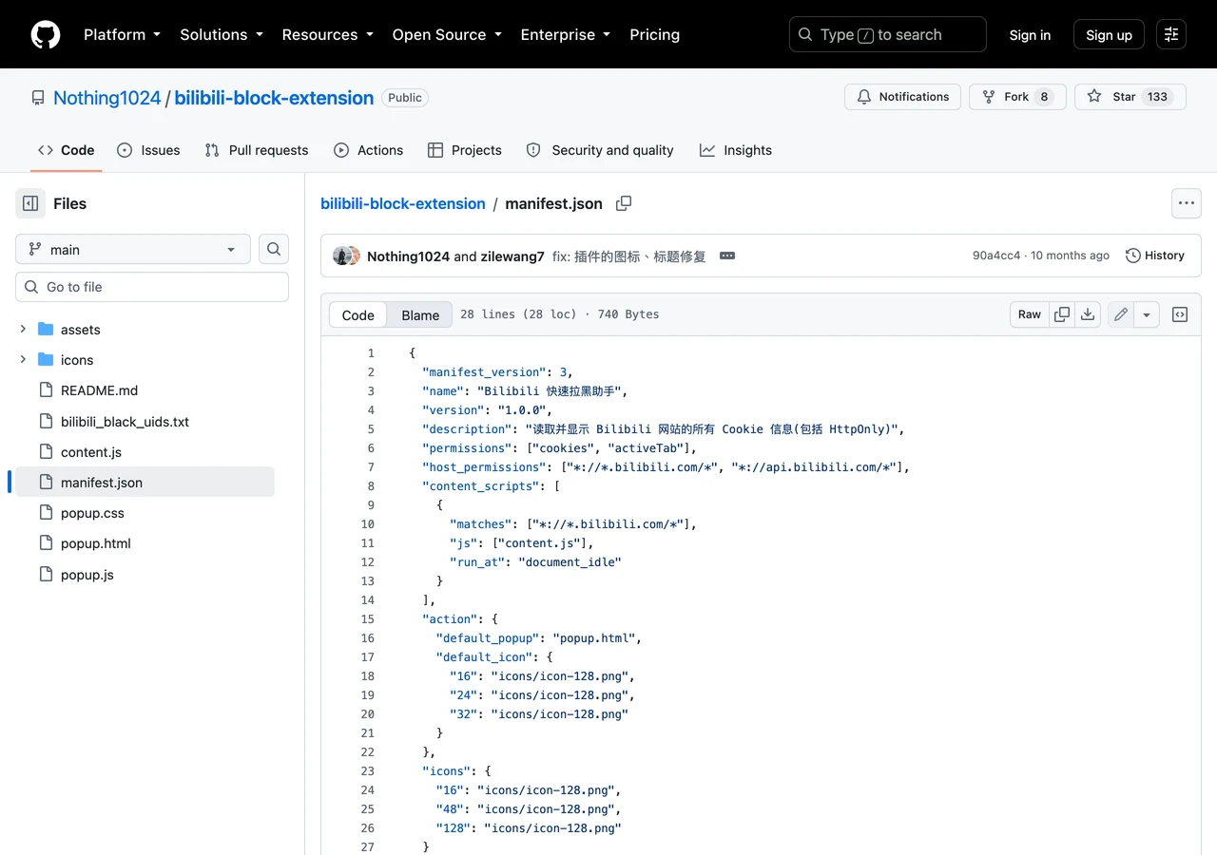
Task: Open popup.html file
Action: (x=96, y=543)
